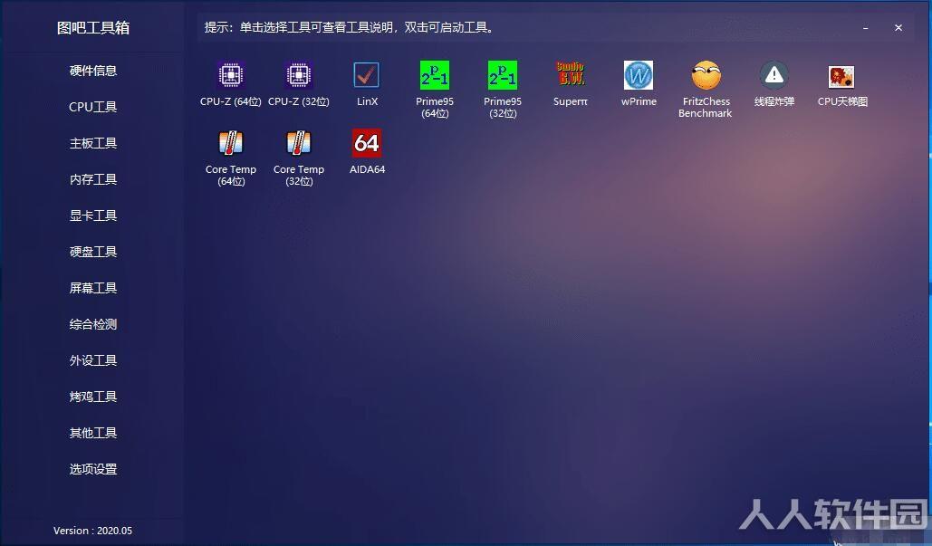Click the LinX checkmark icon
Screen dimensions: 932x546
tap(366, 75)
